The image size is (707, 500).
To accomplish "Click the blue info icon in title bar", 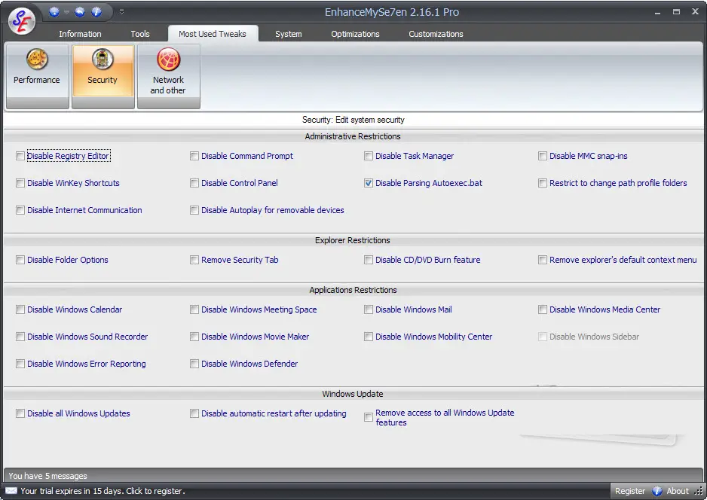I will point(96,12).
